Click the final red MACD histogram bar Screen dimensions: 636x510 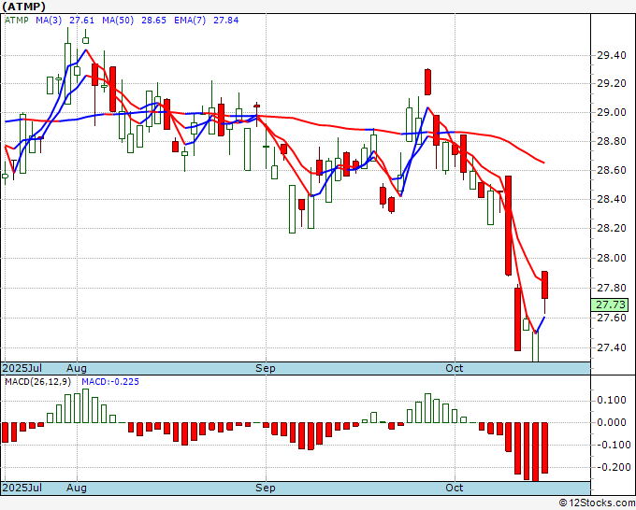click(544, 447)
